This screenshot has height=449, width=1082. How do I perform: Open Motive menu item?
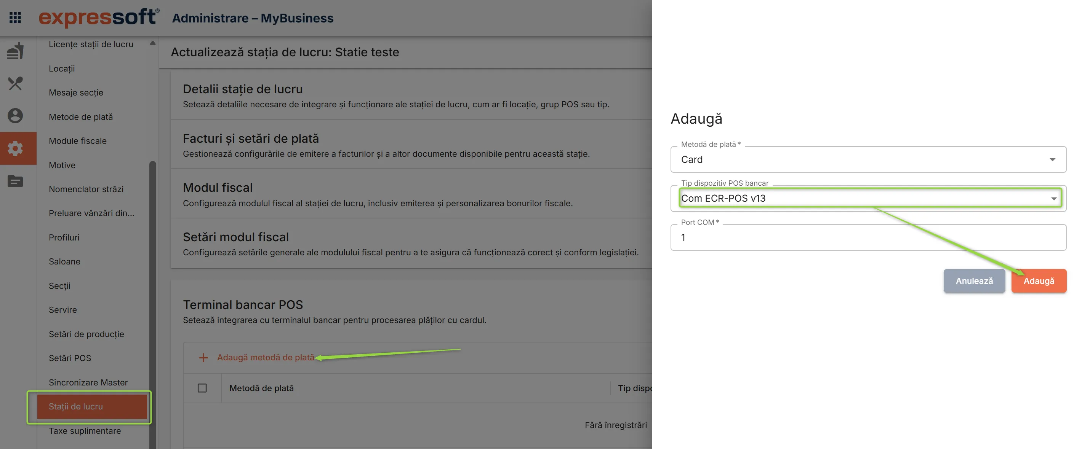tap(62, 166)
